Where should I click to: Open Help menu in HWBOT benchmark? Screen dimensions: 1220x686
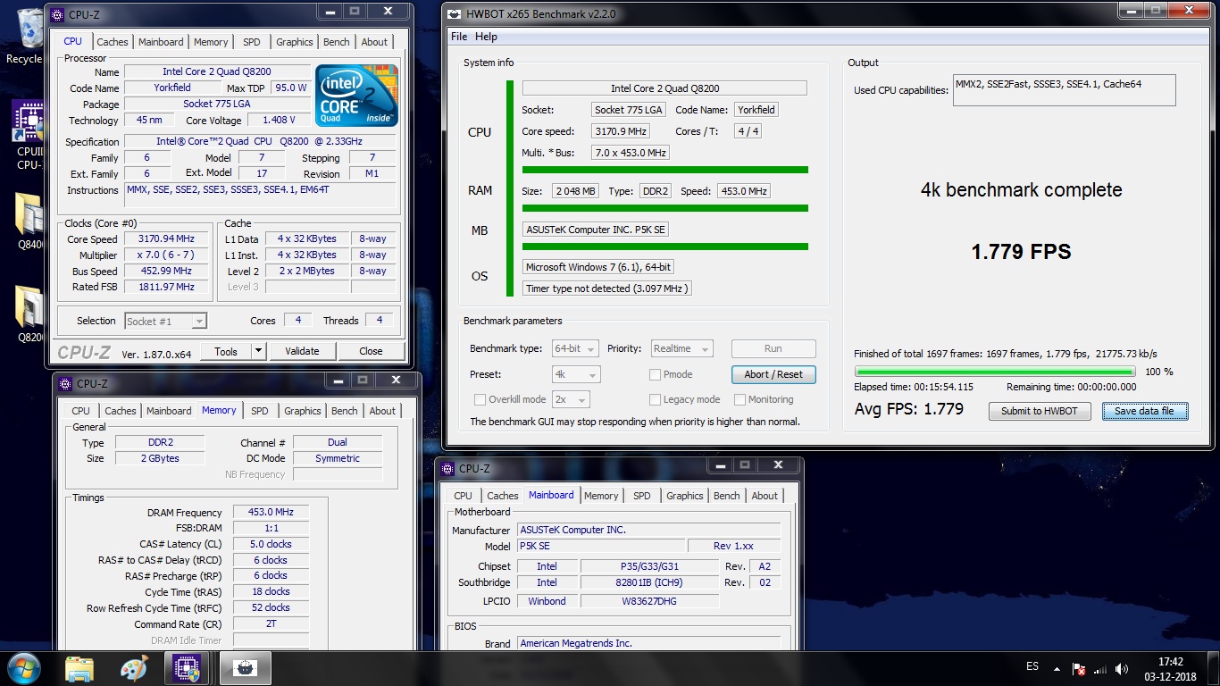point(486,37)
